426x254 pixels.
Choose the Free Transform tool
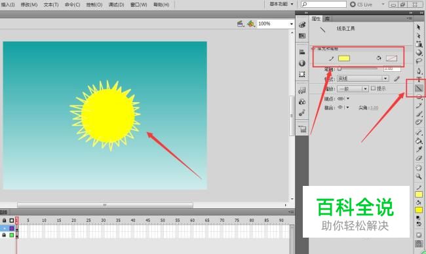419,44
